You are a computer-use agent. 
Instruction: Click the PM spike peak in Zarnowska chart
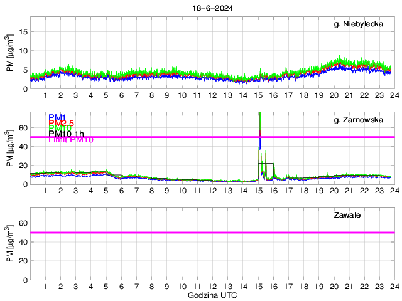259,114
